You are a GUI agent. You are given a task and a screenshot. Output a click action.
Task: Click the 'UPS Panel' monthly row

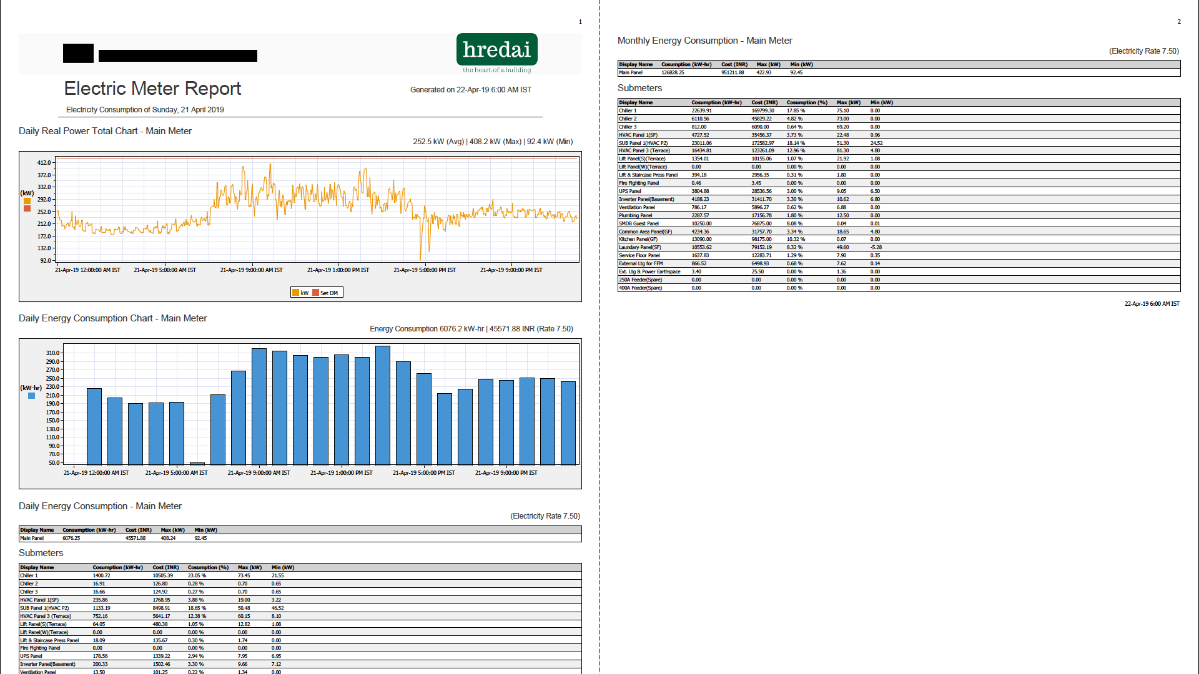coord(899,191)
